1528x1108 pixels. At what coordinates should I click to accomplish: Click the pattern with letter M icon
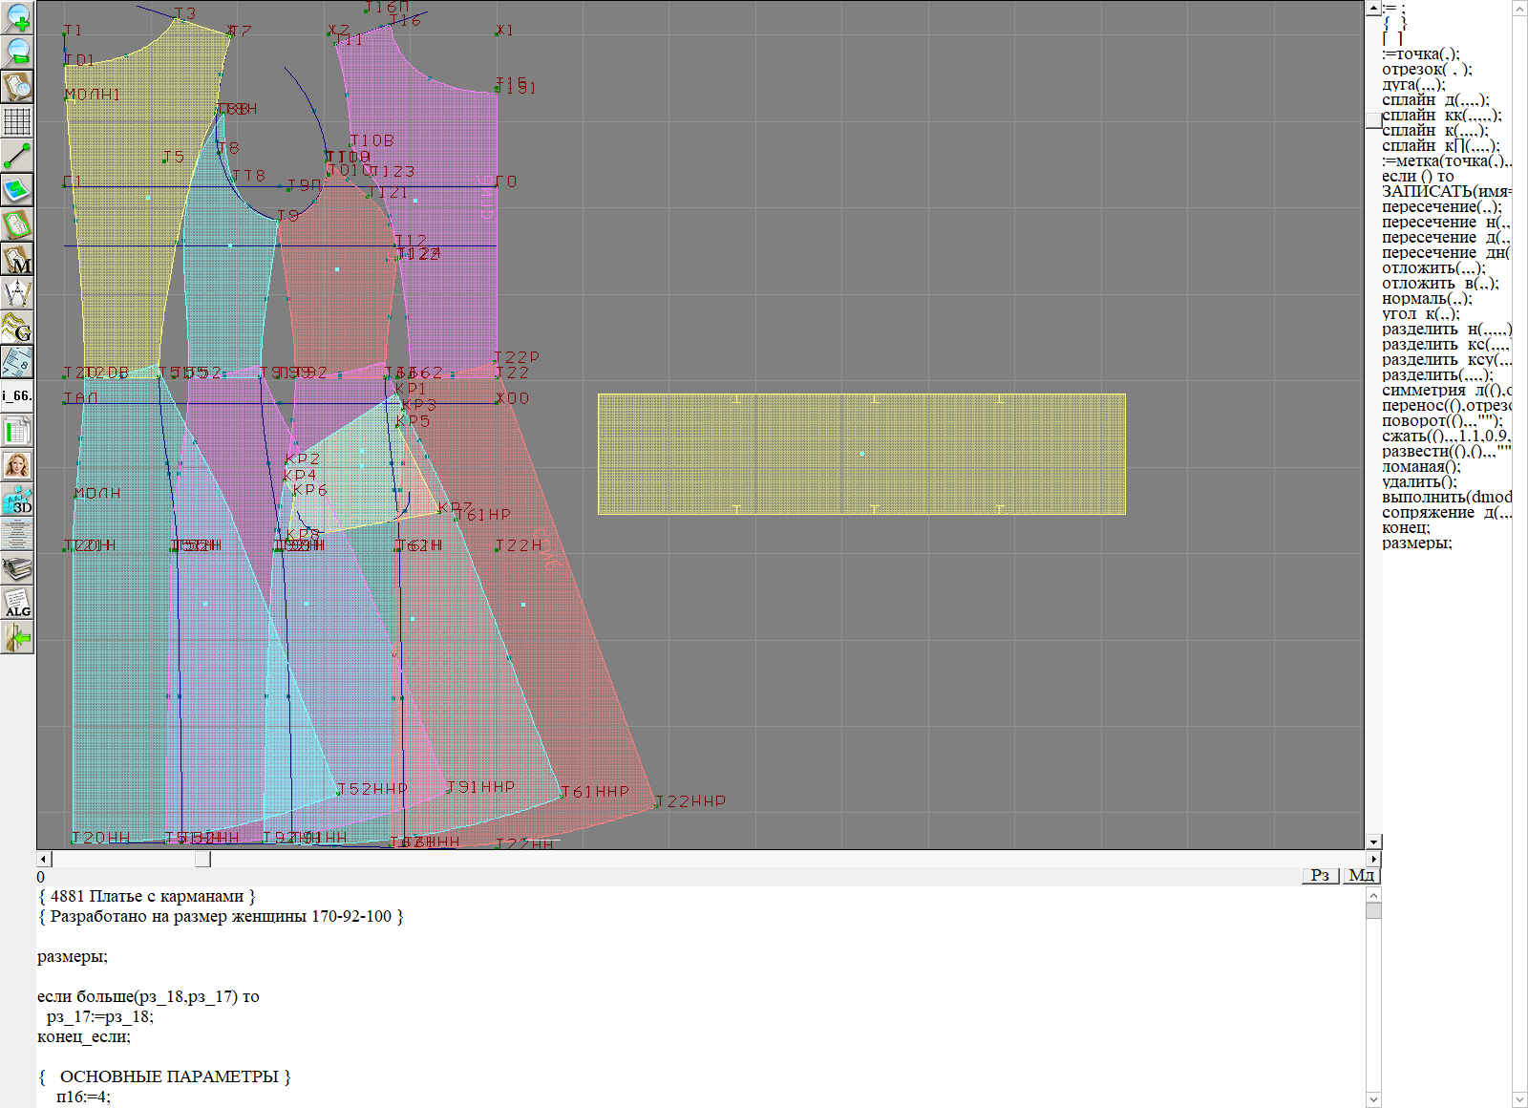tap(17, 259)
